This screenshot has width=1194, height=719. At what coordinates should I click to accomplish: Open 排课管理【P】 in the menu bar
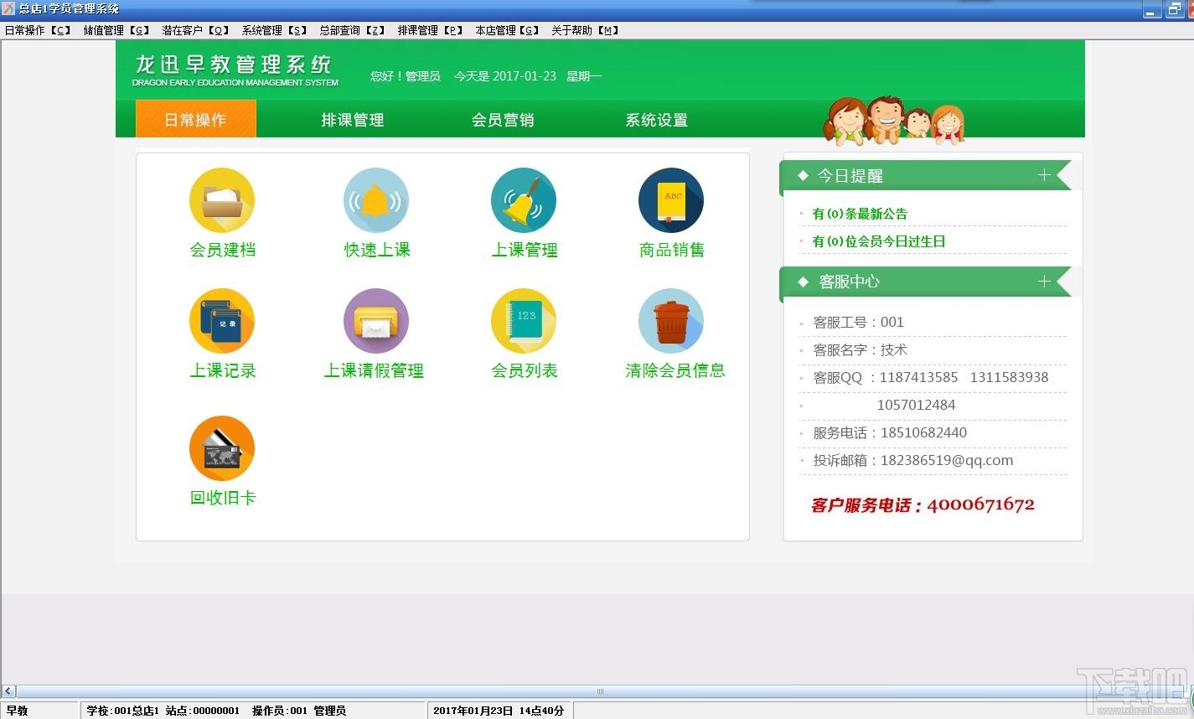(431, 30)
